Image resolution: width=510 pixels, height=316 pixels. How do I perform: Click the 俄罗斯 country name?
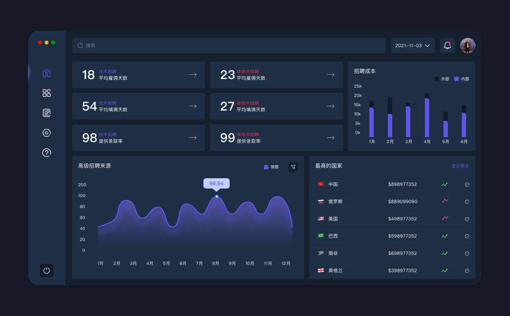(335, 201)
